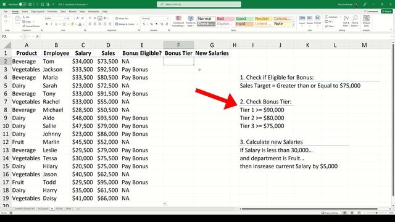Open the font name dropdown
The height and width of the screenshot is (222, 395).
click(x=64, y=18)
